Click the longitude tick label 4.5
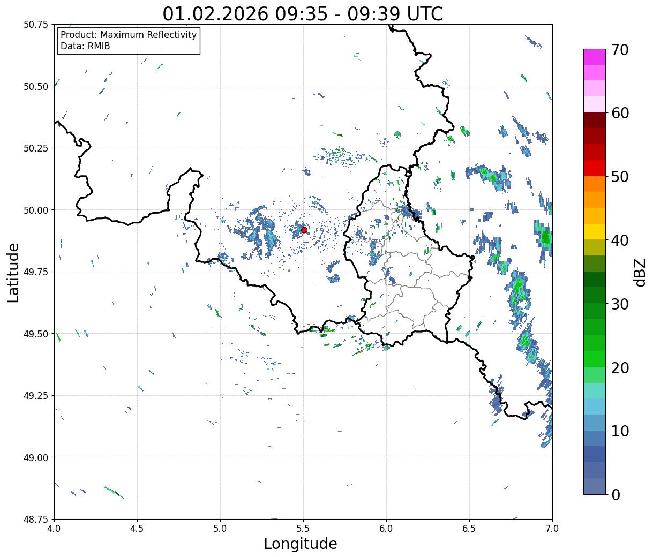The image size is (653, 557). (137, 528)
